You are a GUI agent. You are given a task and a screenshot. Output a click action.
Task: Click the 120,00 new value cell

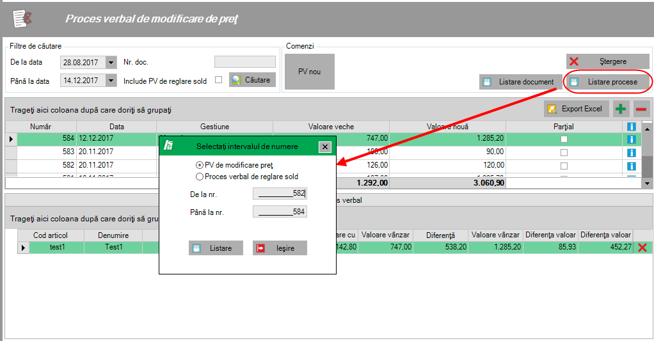447,165
